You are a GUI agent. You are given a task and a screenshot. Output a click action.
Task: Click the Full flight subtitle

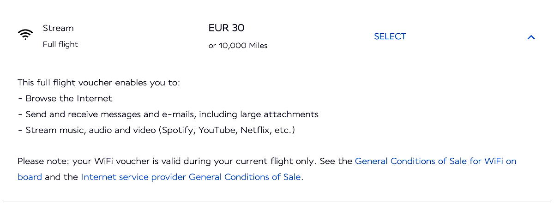tap(60, 44)
